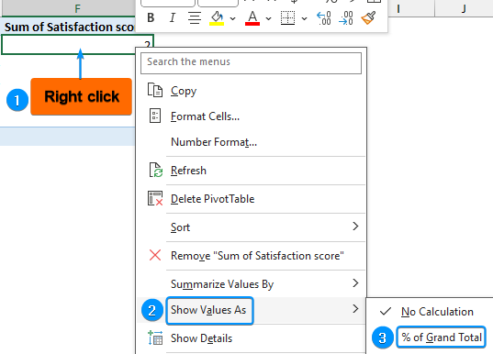The height and width of the screenshot is (354, 493).
Task: Expand the borders dropdown arrow
Action: pyautogui.click(x=304, y=18)
